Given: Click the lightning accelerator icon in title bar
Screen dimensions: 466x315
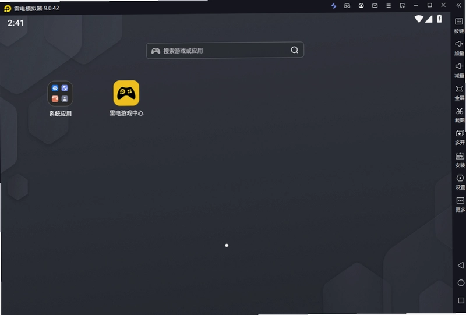Looking at the screenshot, I should pyautogui.click(x=334, y=6).
